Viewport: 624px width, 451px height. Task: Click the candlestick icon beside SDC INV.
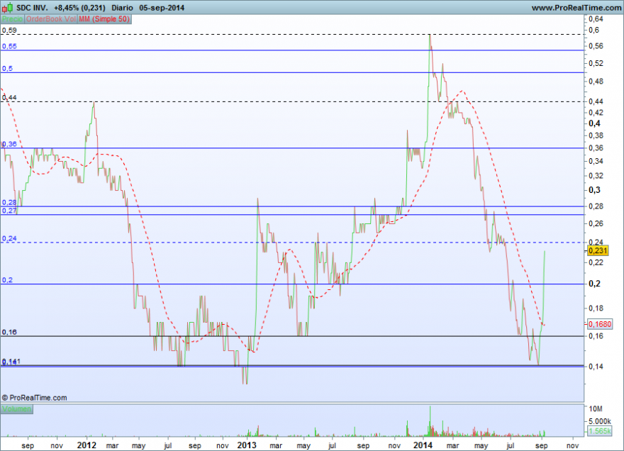pos(7,7)
